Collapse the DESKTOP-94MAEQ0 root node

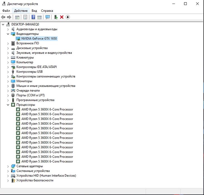coord(3,25)
